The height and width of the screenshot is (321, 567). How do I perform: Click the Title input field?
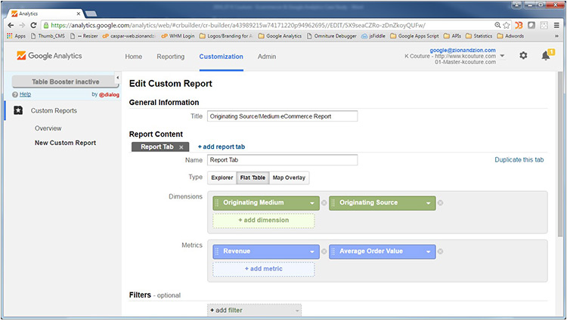pos(283,116)
